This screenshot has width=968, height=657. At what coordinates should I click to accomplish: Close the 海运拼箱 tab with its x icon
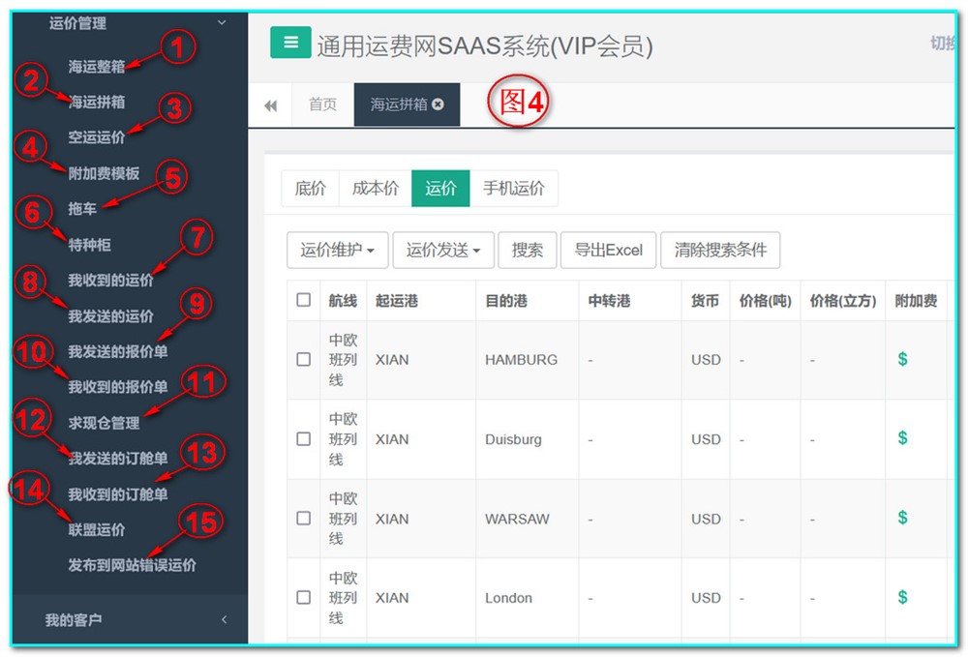tap(439, 105)
